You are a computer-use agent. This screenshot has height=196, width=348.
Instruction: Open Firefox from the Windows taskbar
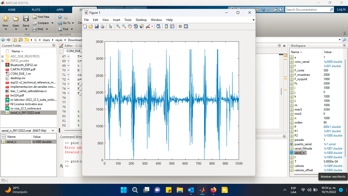pyautogui.click(x=213, y=190)
